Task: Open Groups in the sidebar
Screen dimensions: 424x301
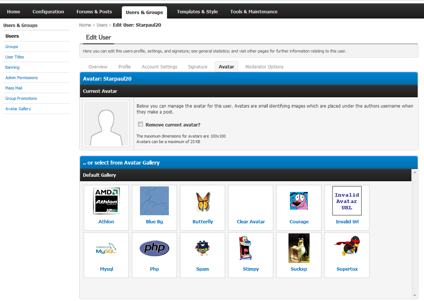Action: tap(11, 47)
